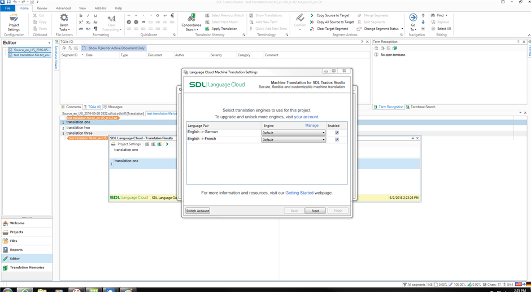Image resolution: width=531 pixels, height=292 pixels.
Task: Click the Switch Account button
Action: (x=198, y=211)
